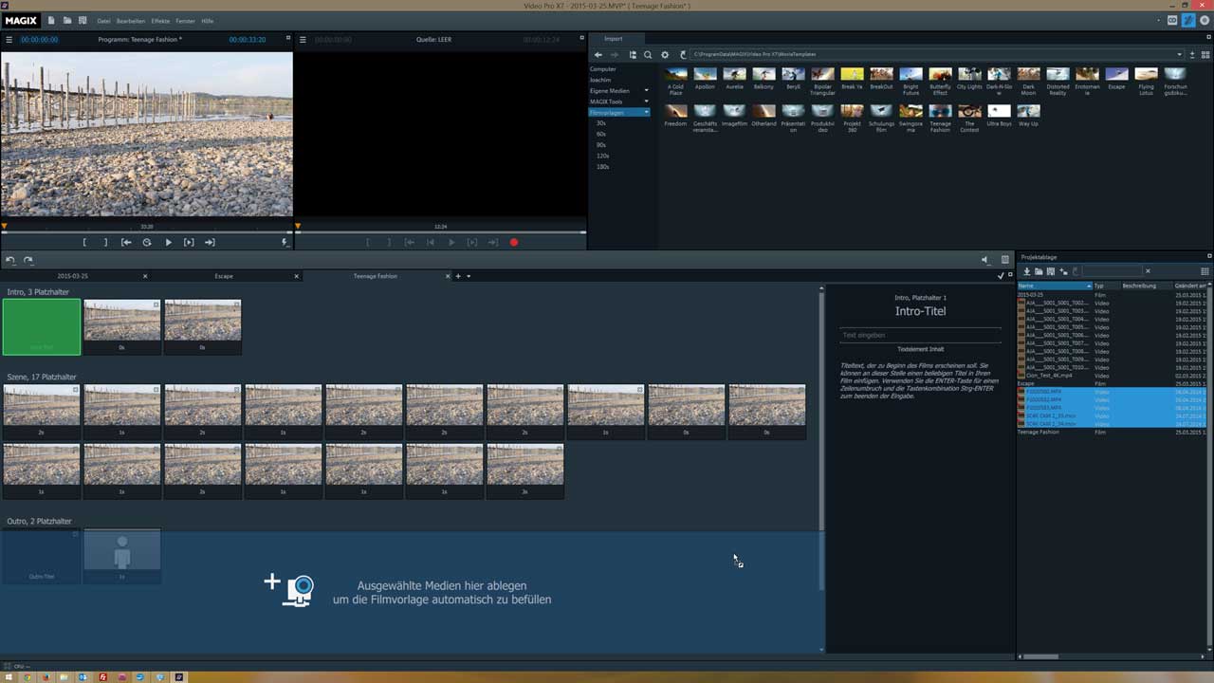Select the Teenage Fashion film row

[x=1113, y=432]
